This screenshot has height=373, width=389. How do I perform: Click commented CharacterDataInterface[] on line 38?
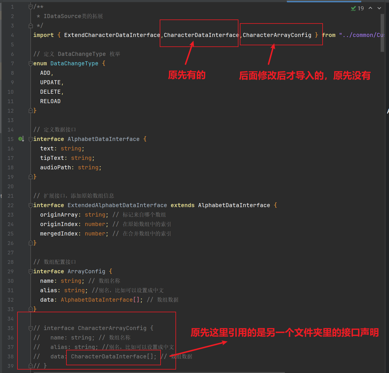(x=112, y=356)
